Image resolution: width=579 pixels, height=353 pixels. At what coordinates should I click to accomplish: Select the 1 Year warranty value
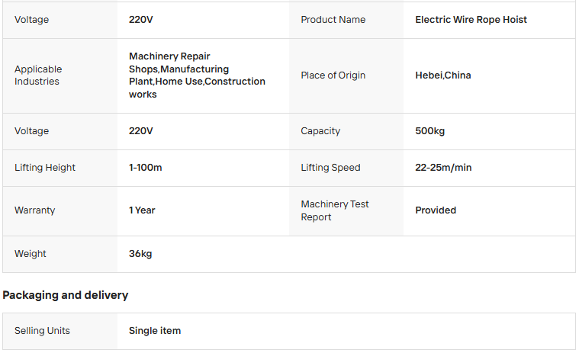coord(142,210)
